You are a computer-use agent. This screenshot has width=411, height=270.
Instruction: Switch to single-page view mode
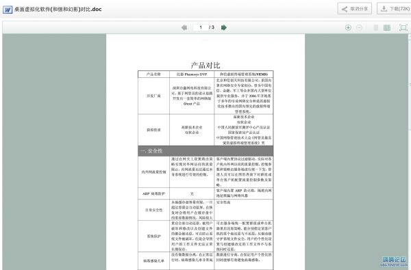(376, 27)
